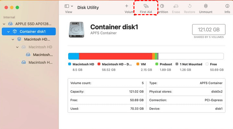Select the APPLE SSD physical disk
Screen dimensions: 233x129
coord(33,24)
